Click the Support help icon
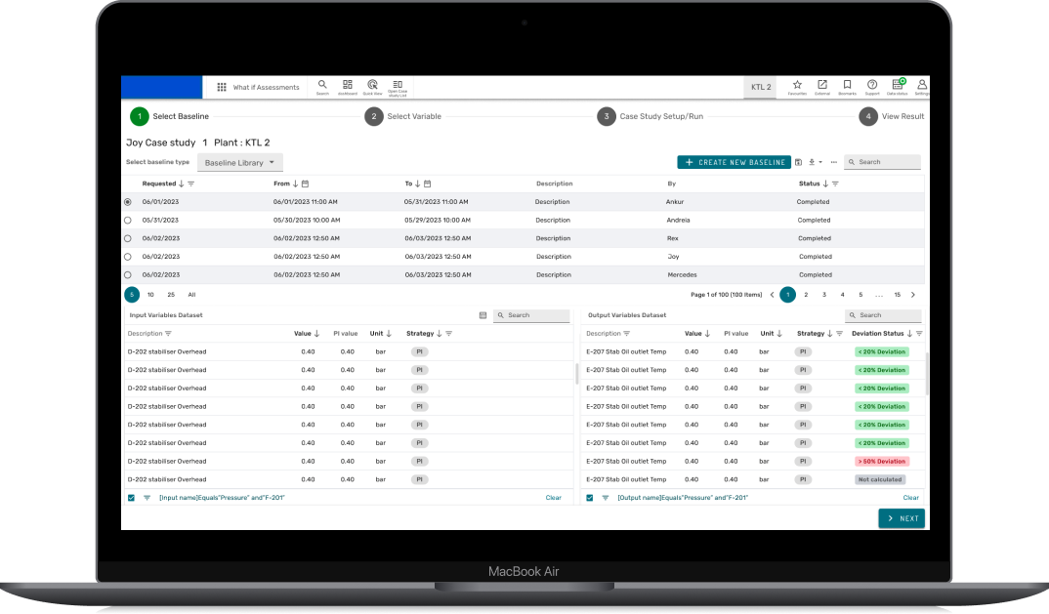The image size is (1049, 614). (x=871, y=86)
